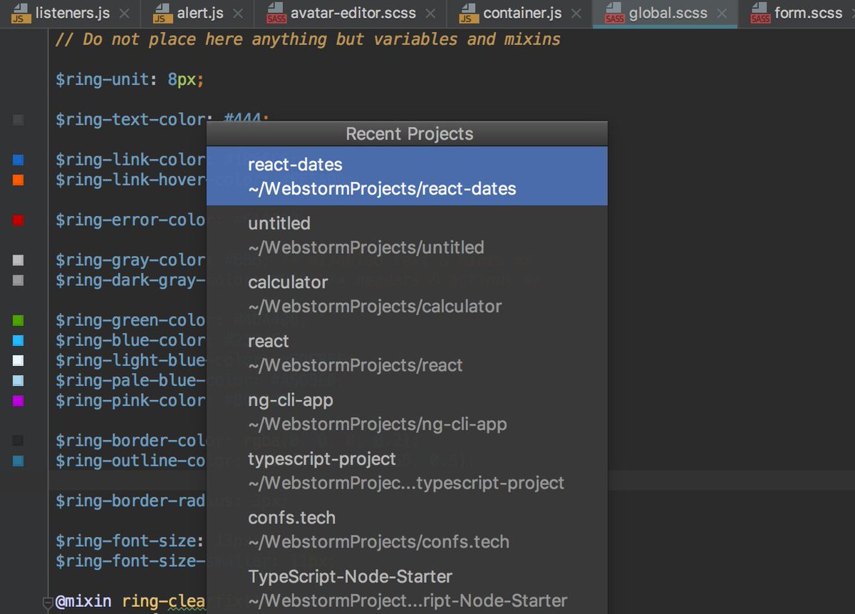Open the calculator recent project

coord(407,294)
